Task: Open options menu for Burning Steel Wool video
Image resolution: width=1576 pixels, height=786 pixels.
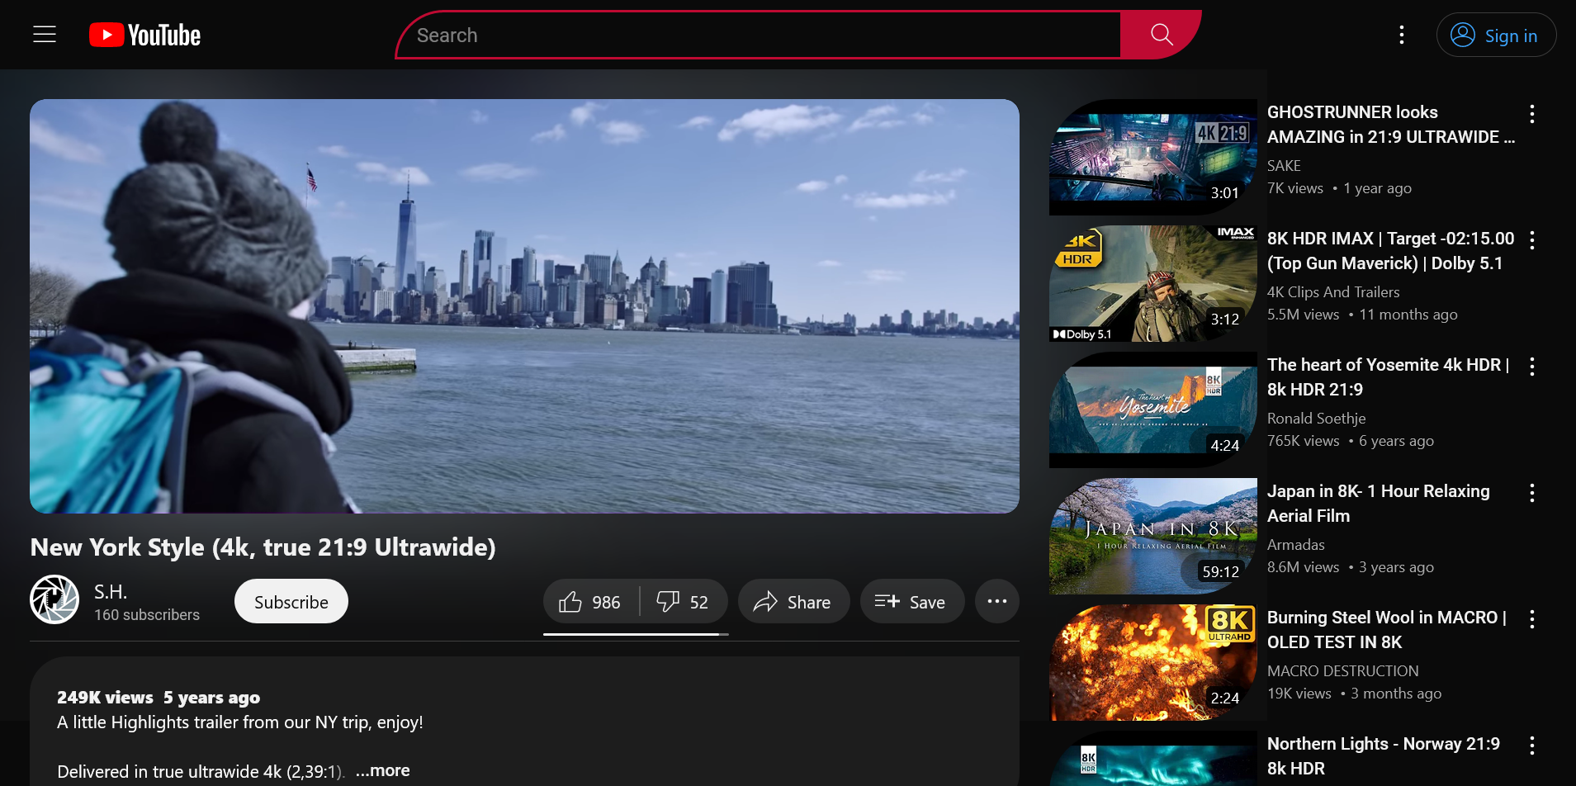Action: click(1531, 619)
